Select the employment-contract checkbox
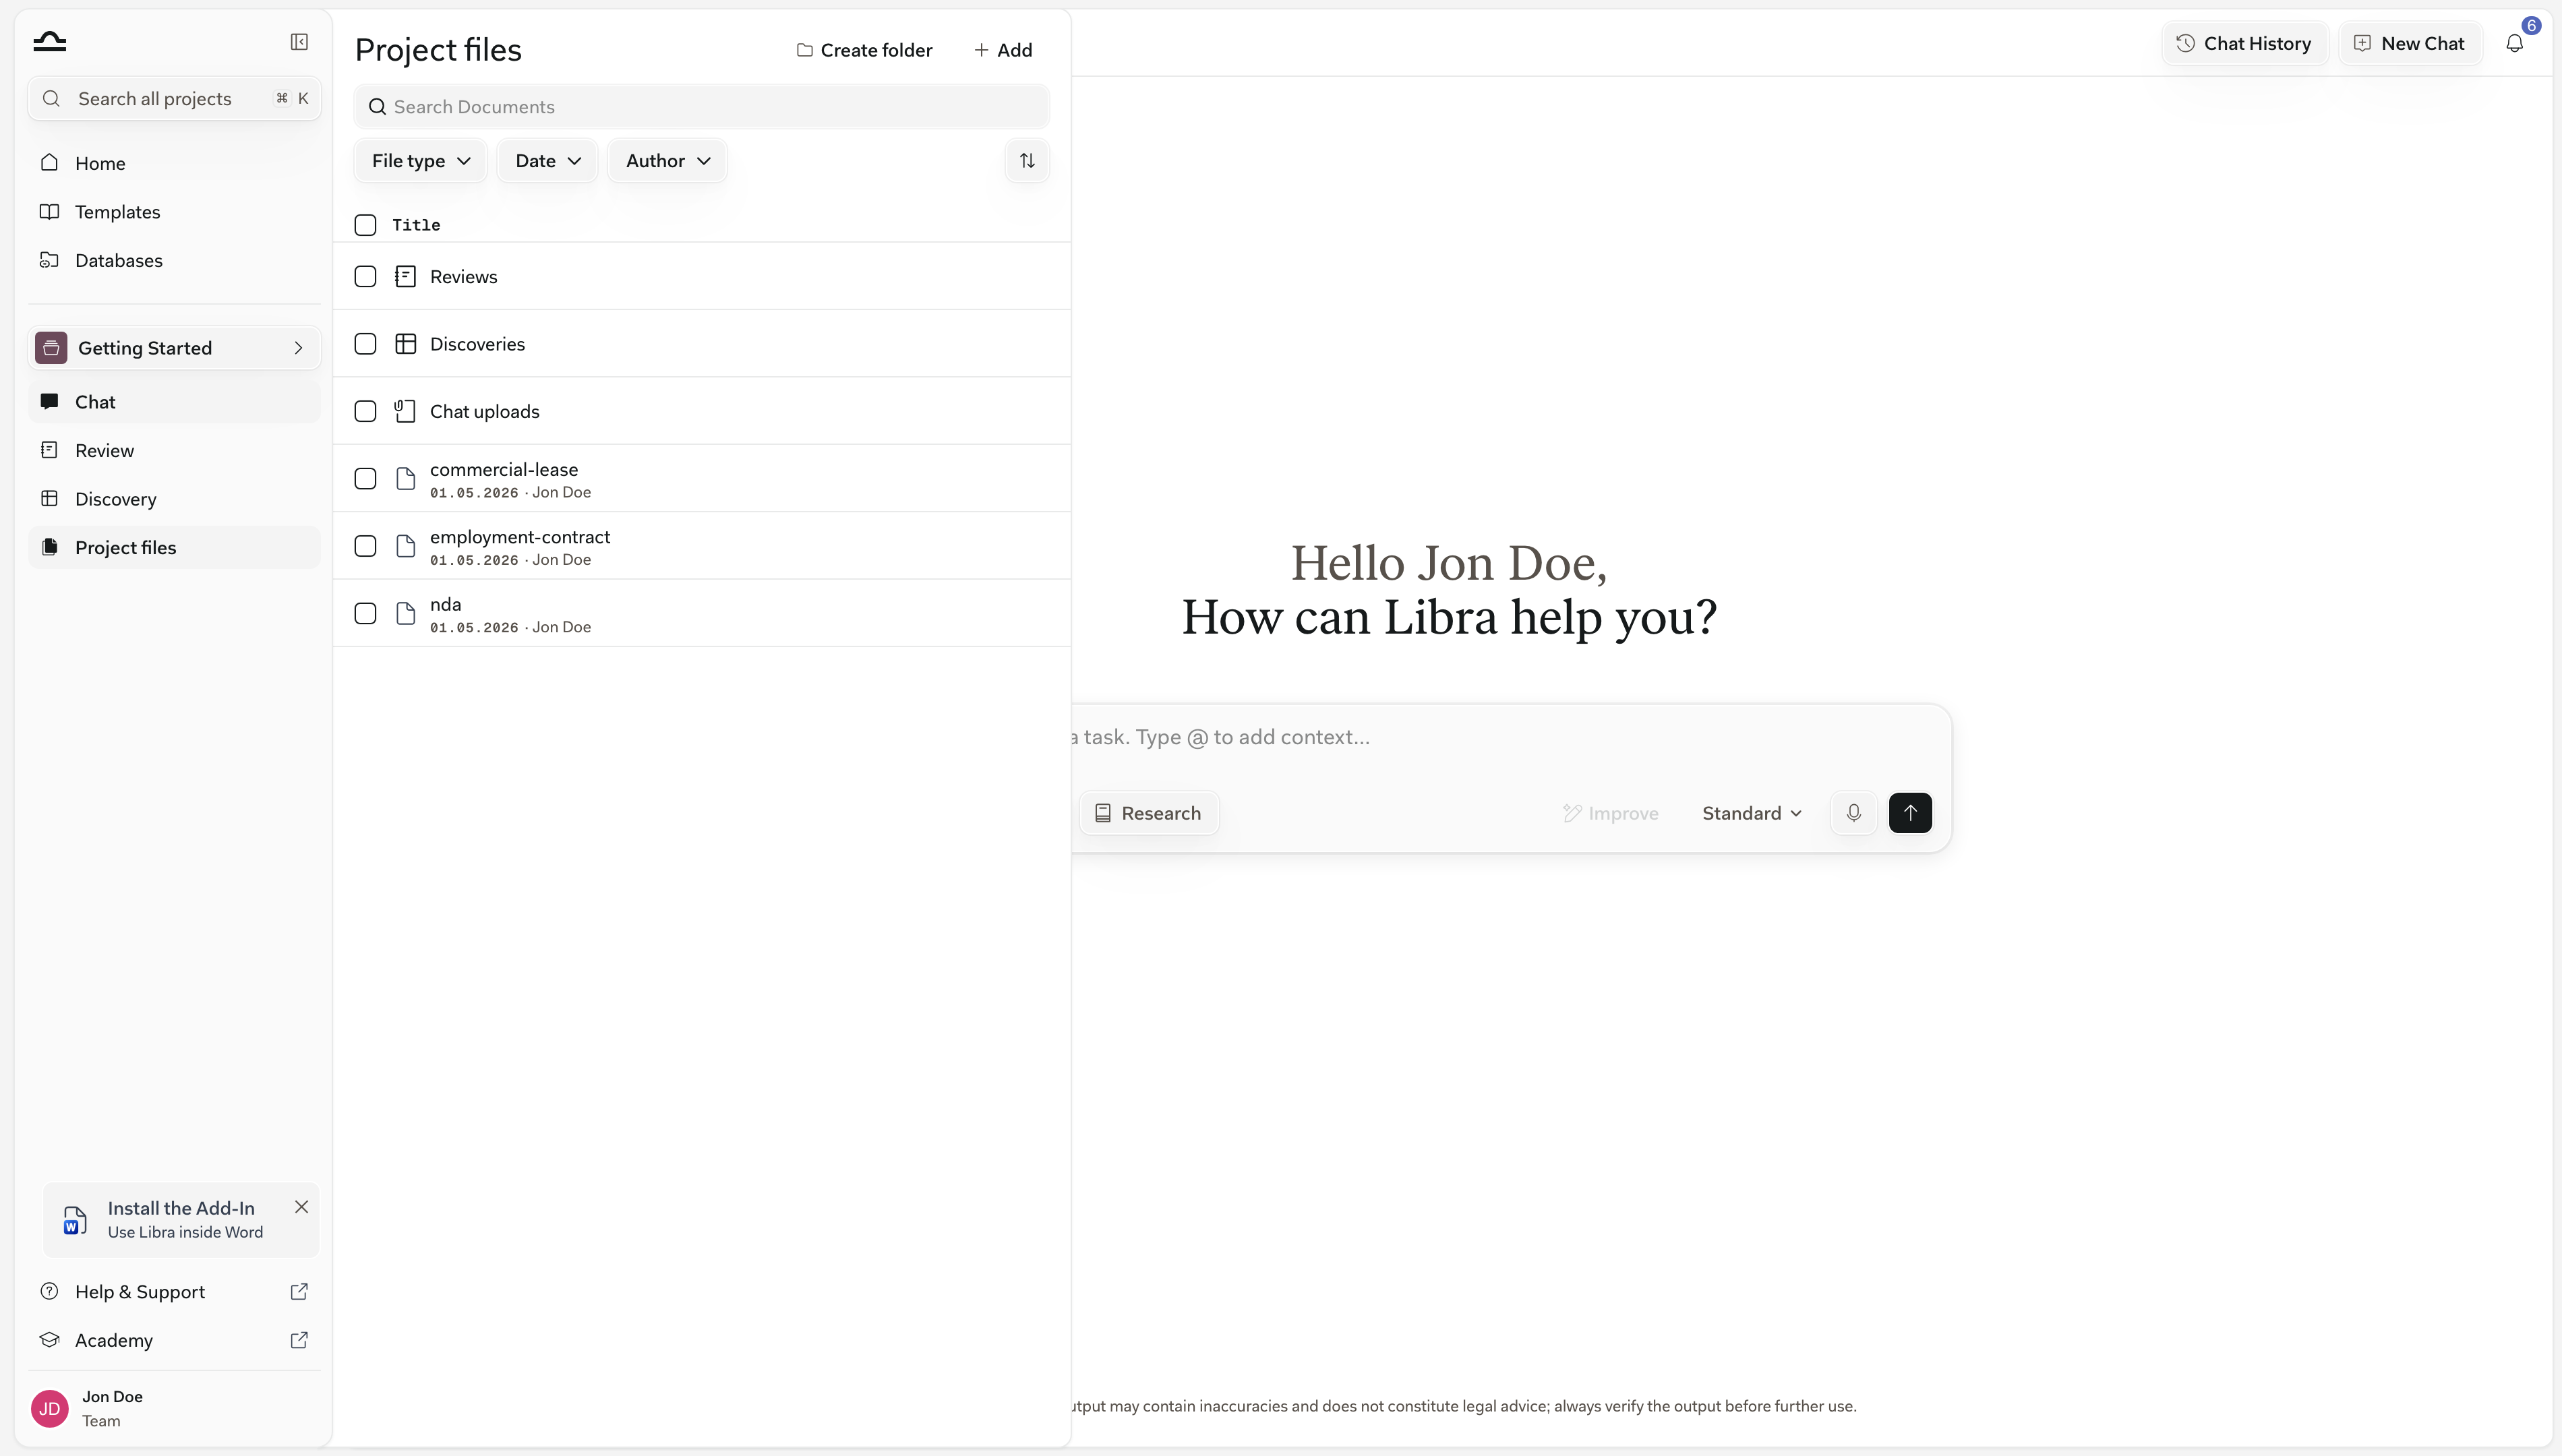2562x1456 pixels. pyautogui.click(x=365, y=546)
